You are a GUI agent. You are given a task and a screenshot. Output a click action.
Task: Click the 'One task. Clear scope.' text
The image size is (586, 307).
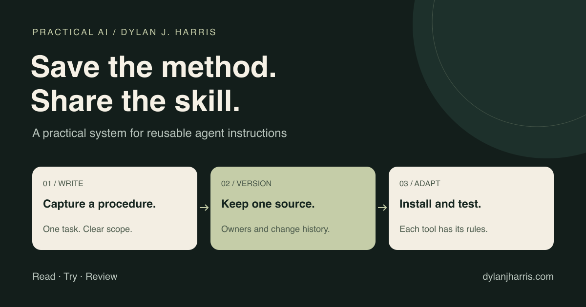point(87,229)
